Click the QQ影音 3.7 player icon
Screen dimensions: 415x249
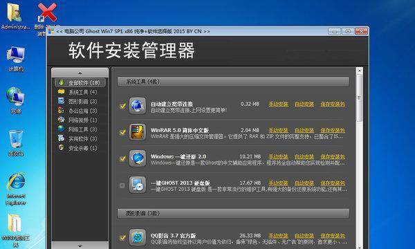138,237
